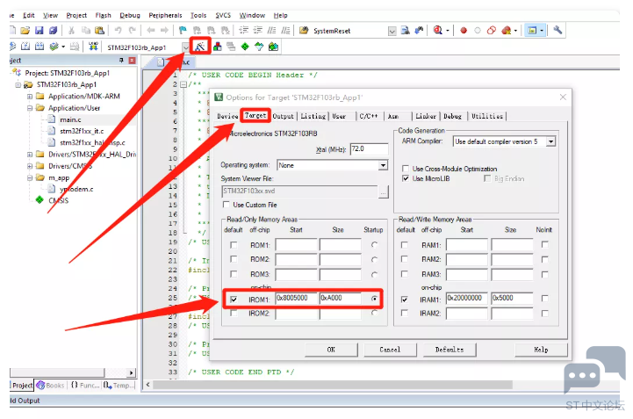The width and height of the screenshot is (633, 419).
Task: Click the editor horizontal scrollbar
Action: point(333,384)
